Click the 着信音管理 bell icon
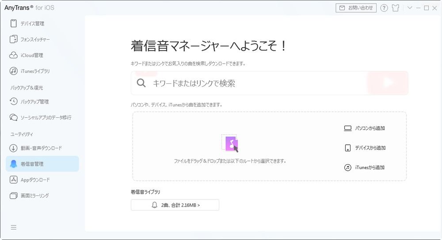The width and height of the screenshot is (442, 240). tap(13, 164)
